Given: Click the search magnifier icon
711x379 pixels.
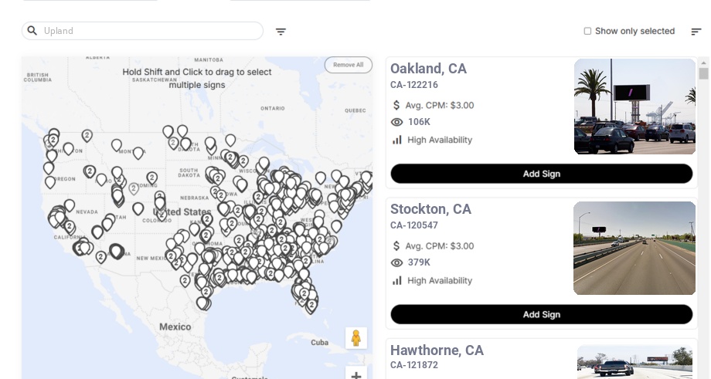Looking at the screenshot, I should [x=32, y=31].
